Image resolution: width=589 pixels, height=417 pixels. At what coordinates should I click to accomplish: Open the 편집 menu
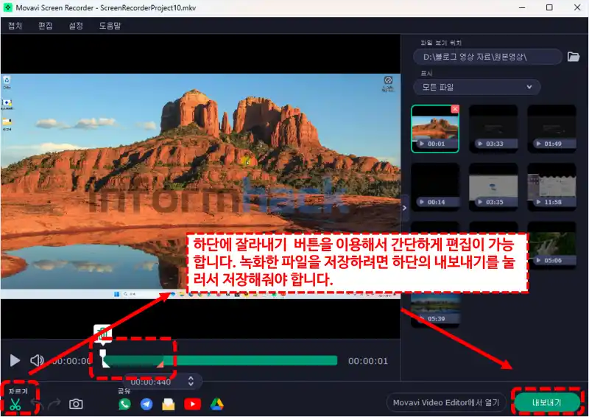coord(46,26)
